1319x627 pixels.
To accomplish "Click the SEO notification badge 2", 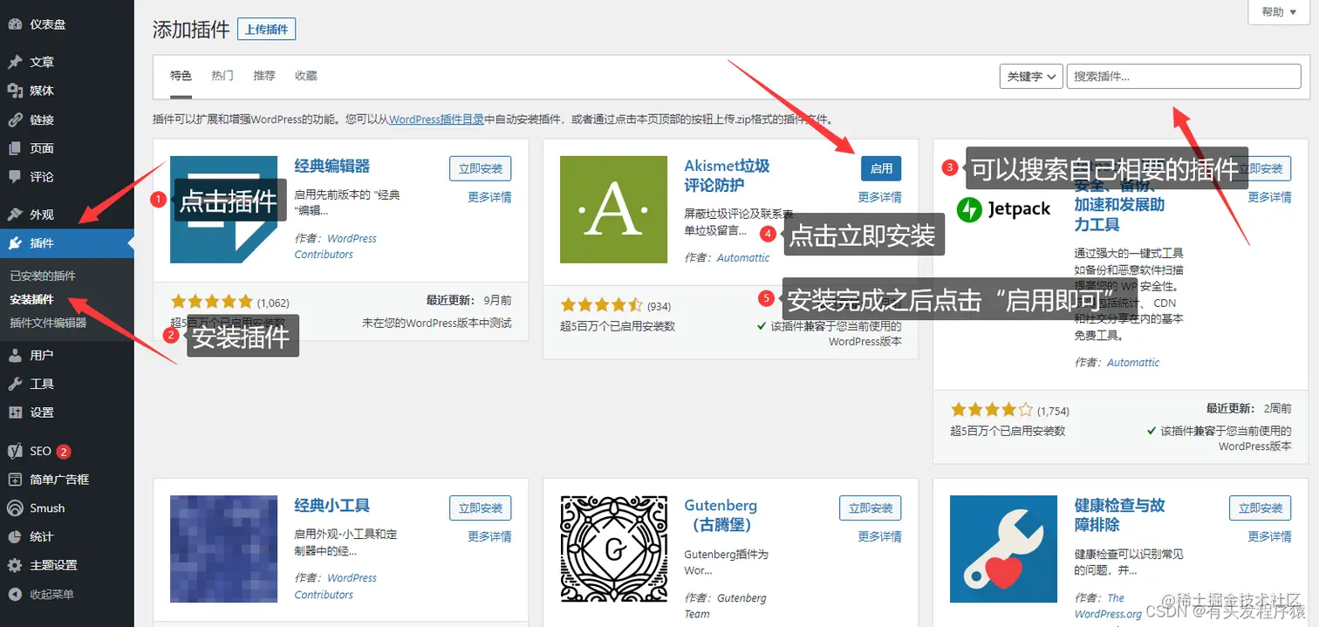I will 64,452.
